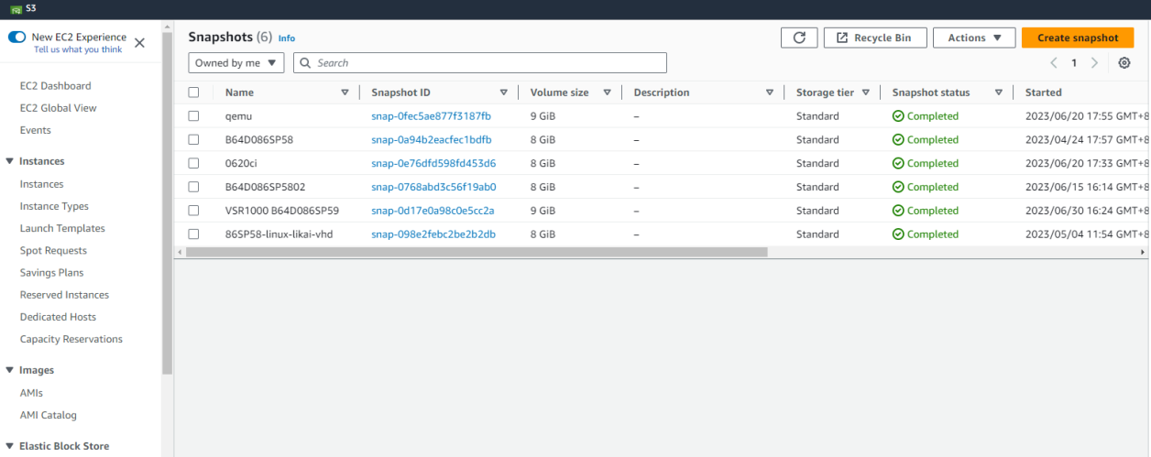This screenshot has height=457, width=1151.
Task: Sort by Snapshot ID column arrow
Action: tap(504, 92)
